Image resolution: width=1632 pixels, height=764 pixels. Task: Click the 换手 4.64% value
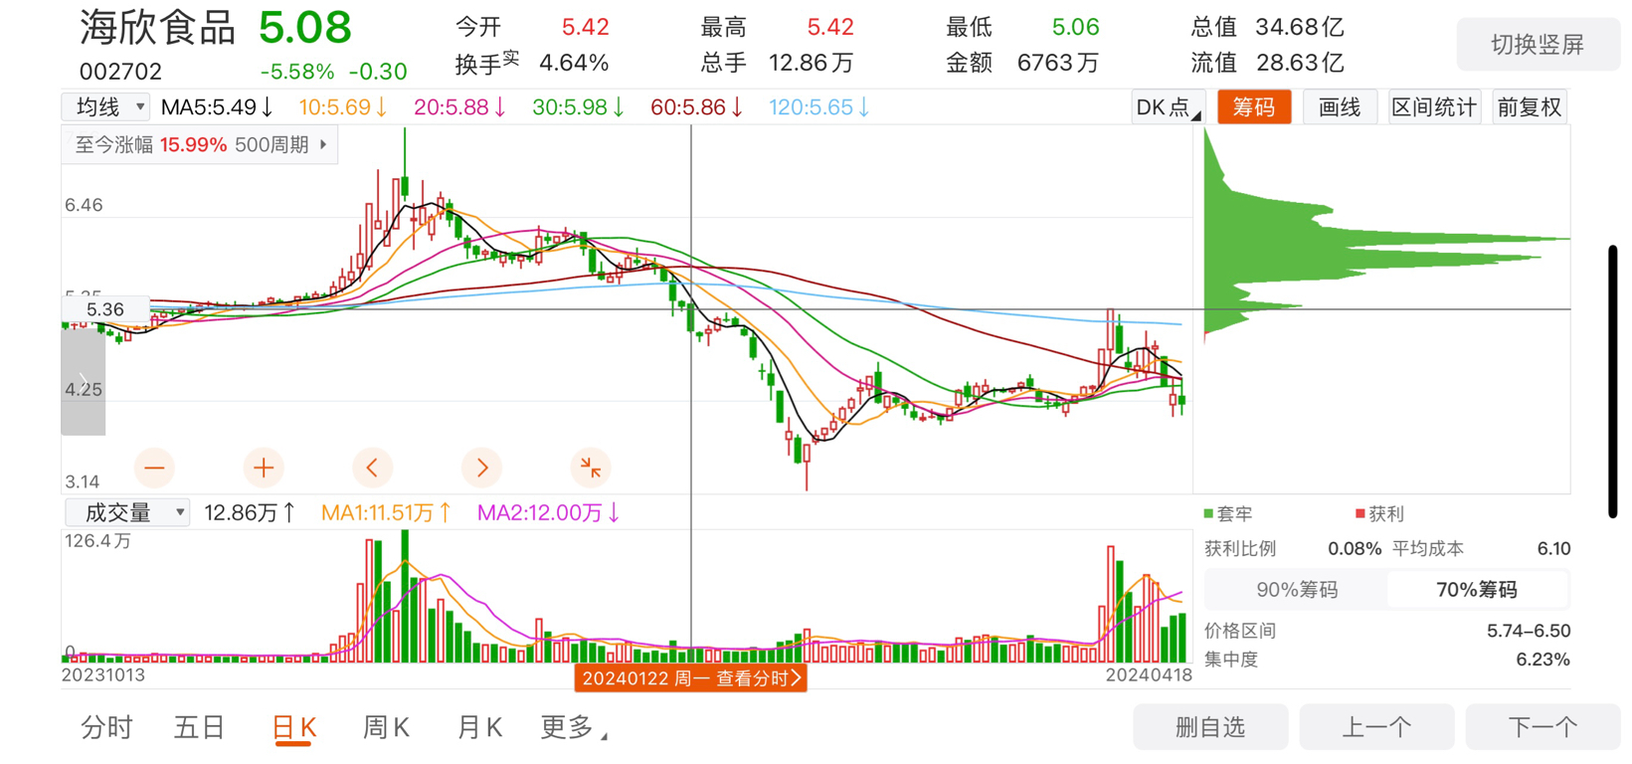click(x=574, y=64)
